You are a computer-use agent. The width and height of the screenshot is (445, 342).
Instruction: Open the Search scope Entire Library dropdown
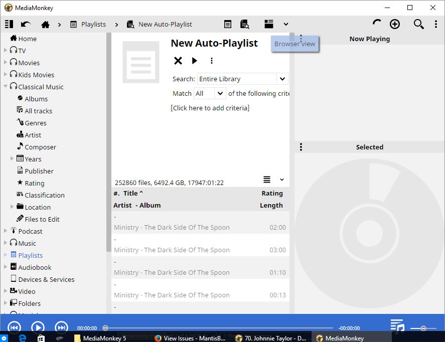pos(282,79)
